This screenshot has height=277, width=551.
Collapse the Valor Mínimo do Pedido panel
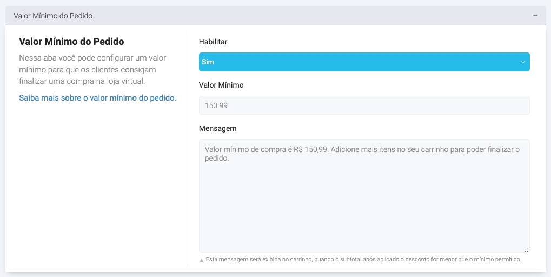tap(535, 16)
